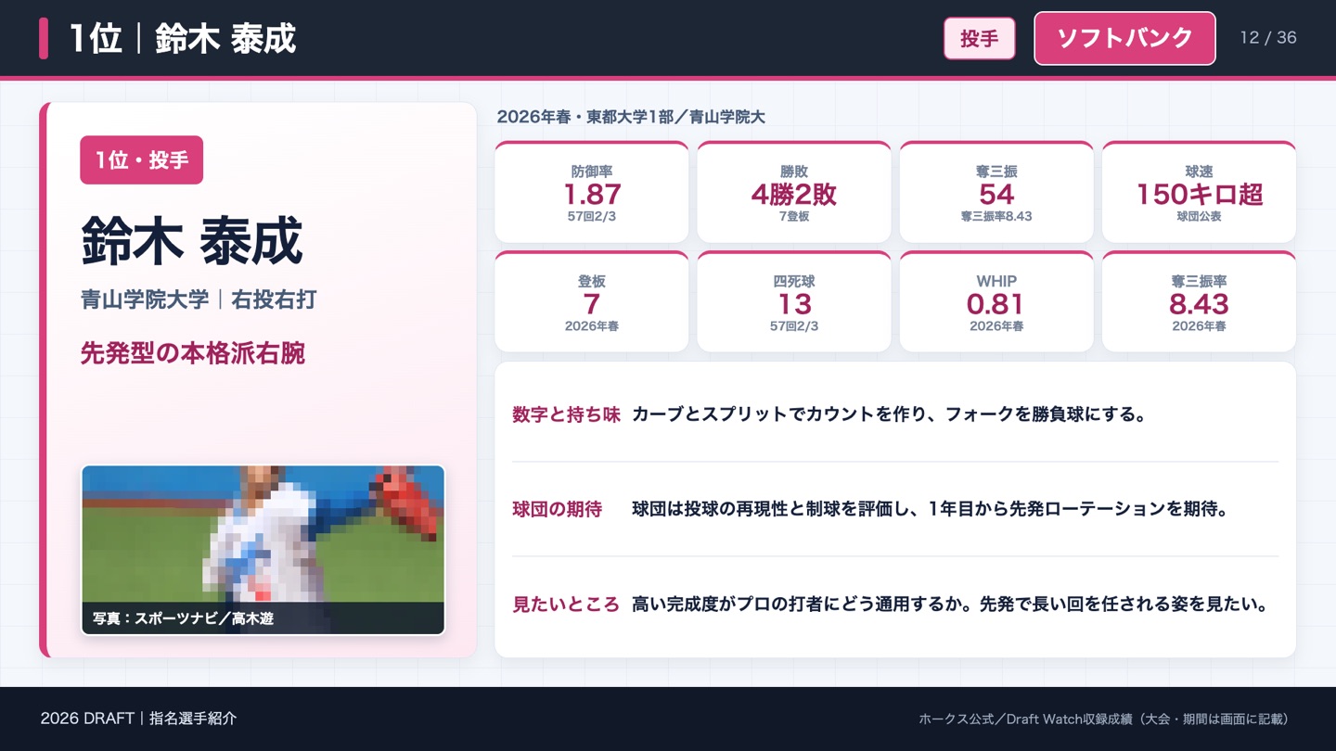1336x751 pixels.
Task: Click the large 鈴木 泰成 name on card
Action: (192, 241)
